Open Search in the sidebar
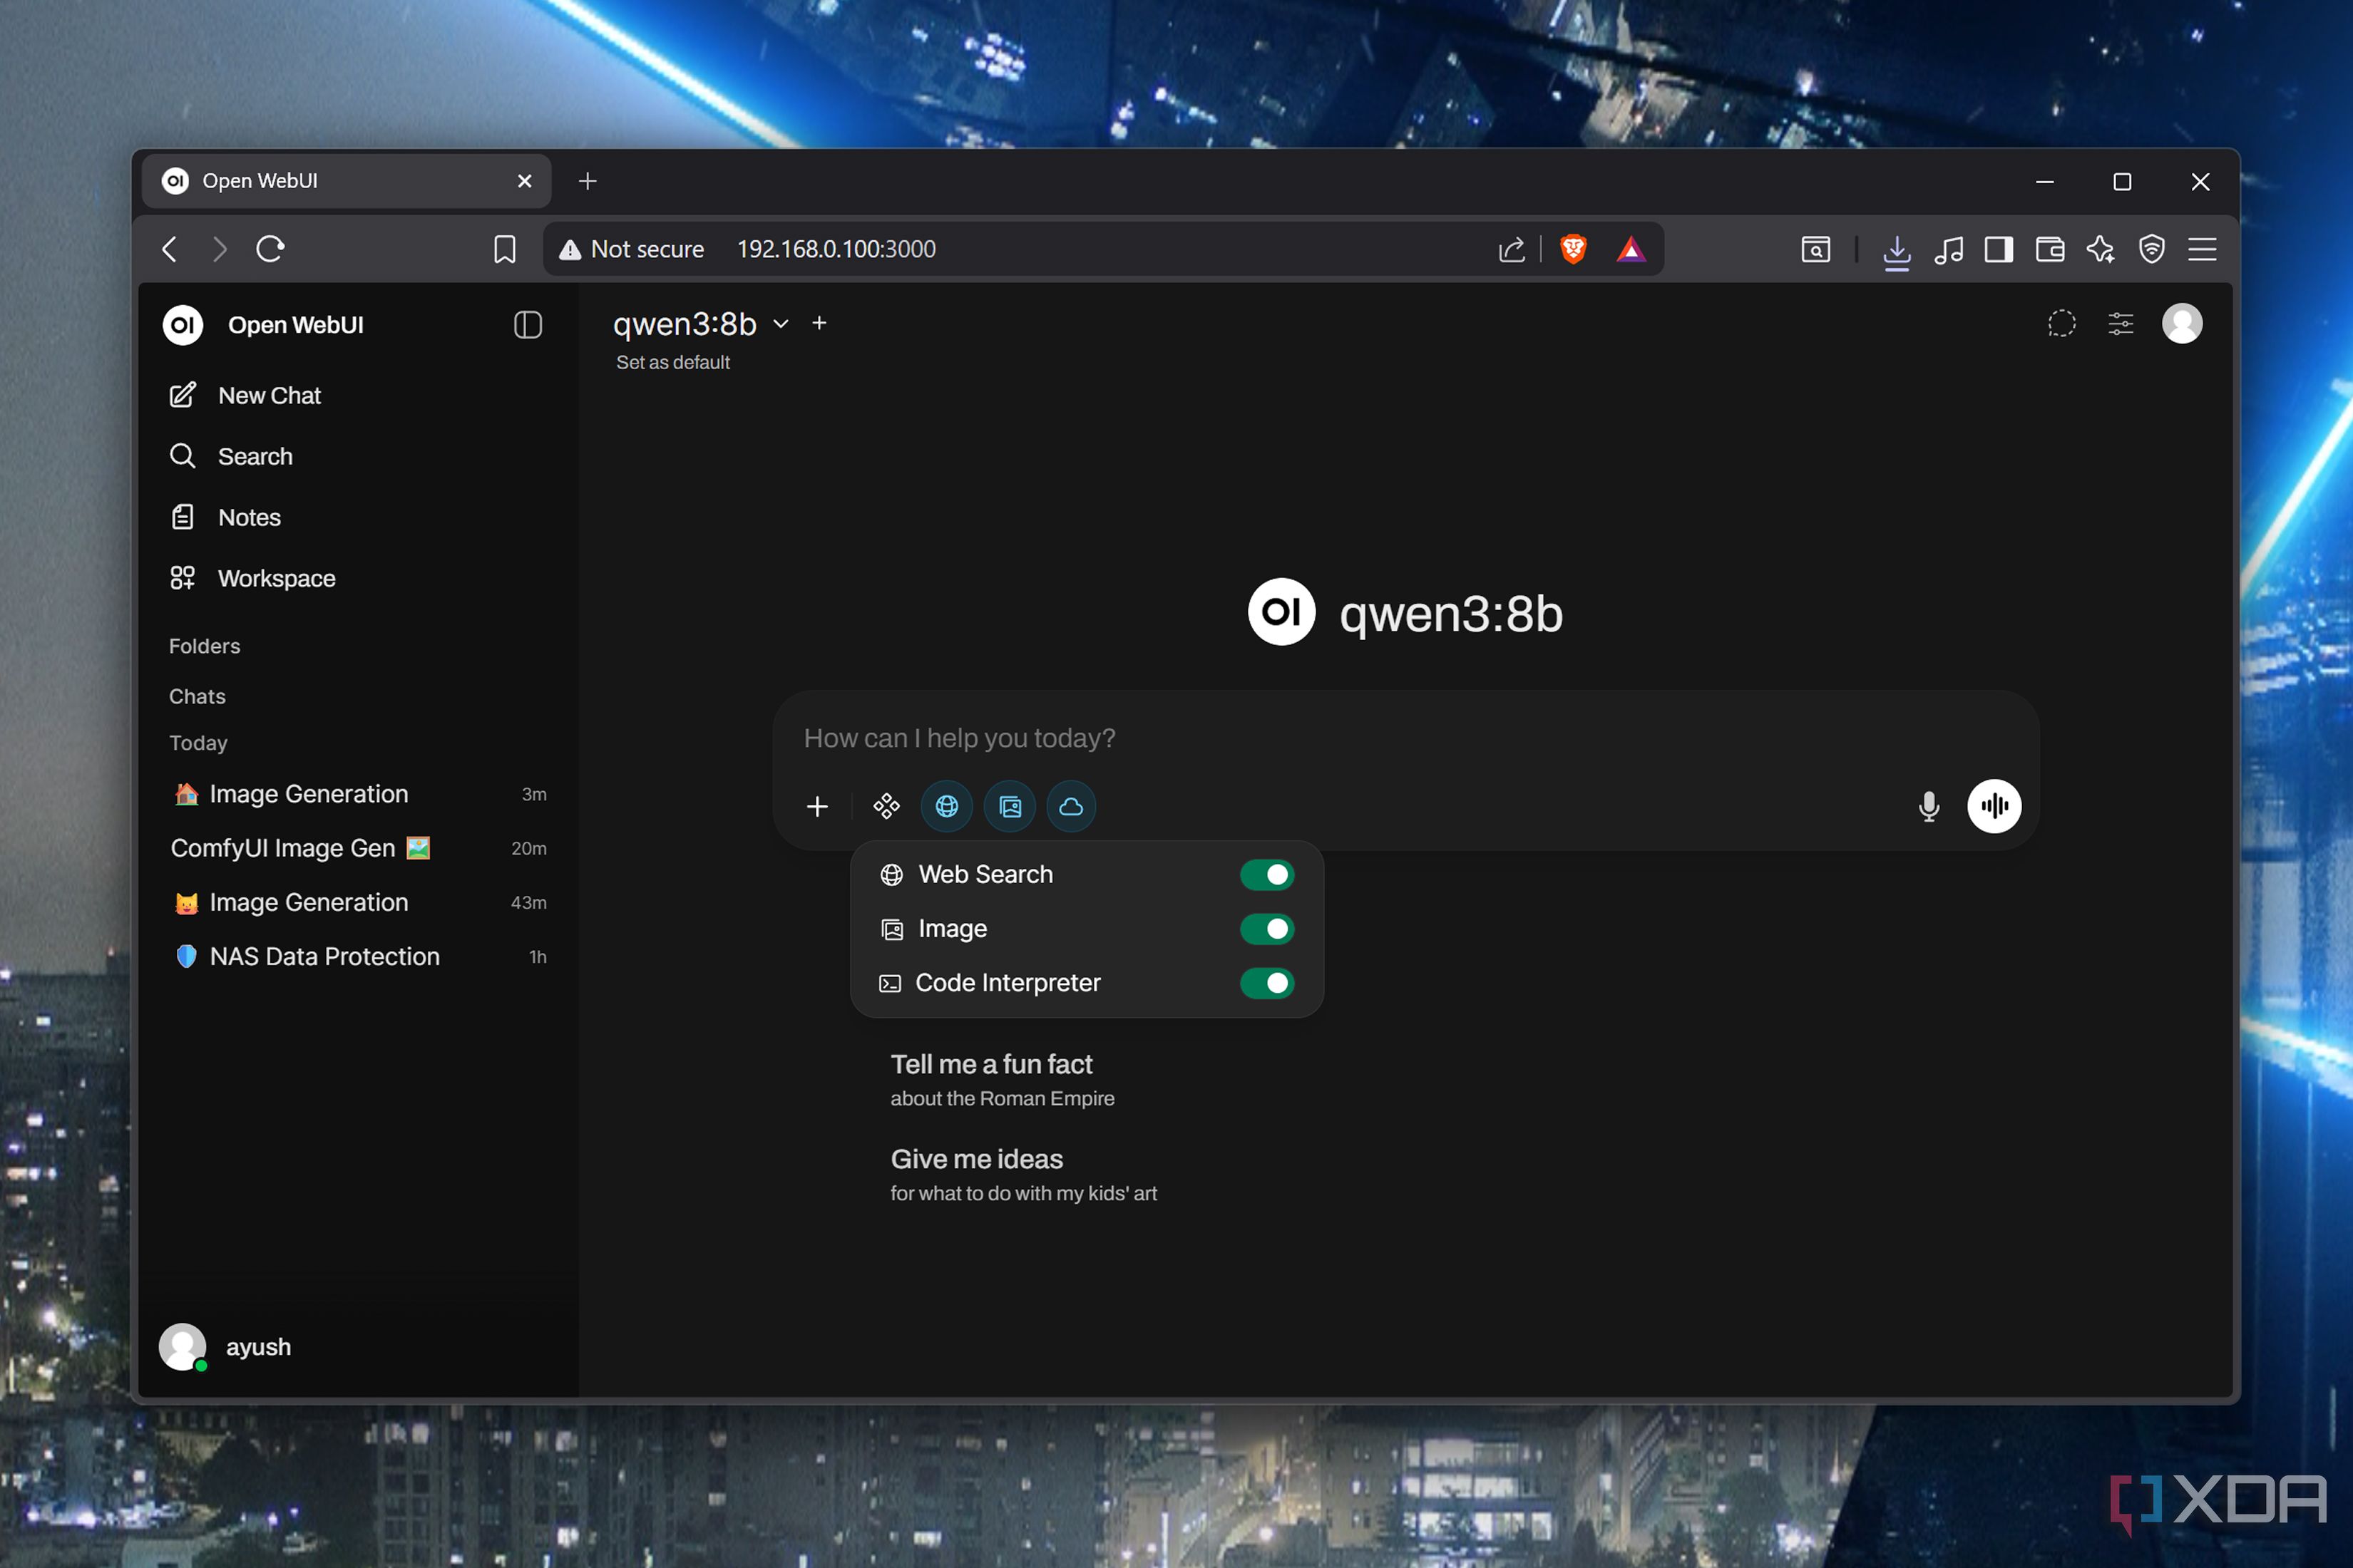This screenshot has width=2353, height=1568. point(357,456)
